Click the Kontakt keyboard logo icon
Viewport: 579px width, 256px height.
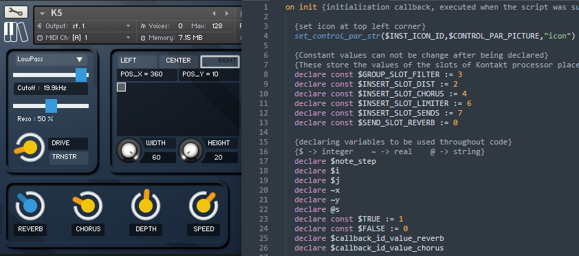point(17,32)
